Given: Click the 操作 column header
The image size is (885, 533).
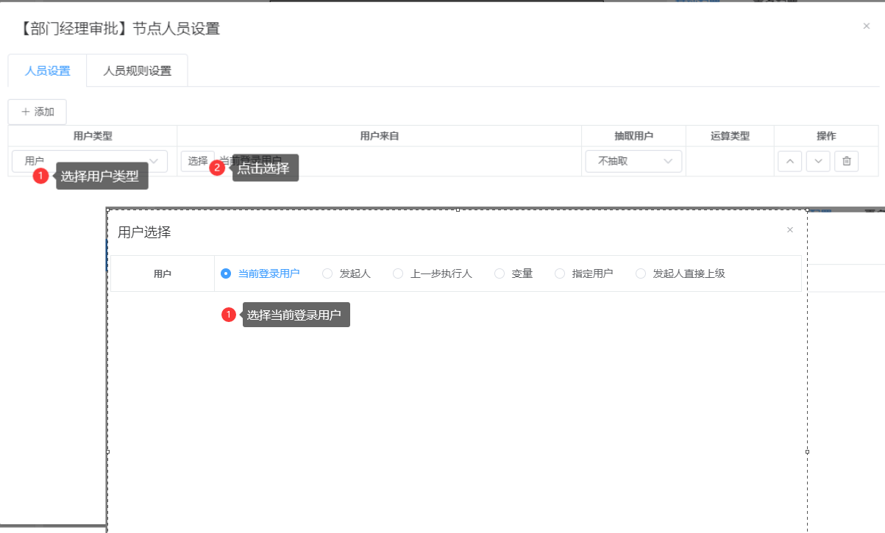Looking at the screenshot, I should click(825, 136).
